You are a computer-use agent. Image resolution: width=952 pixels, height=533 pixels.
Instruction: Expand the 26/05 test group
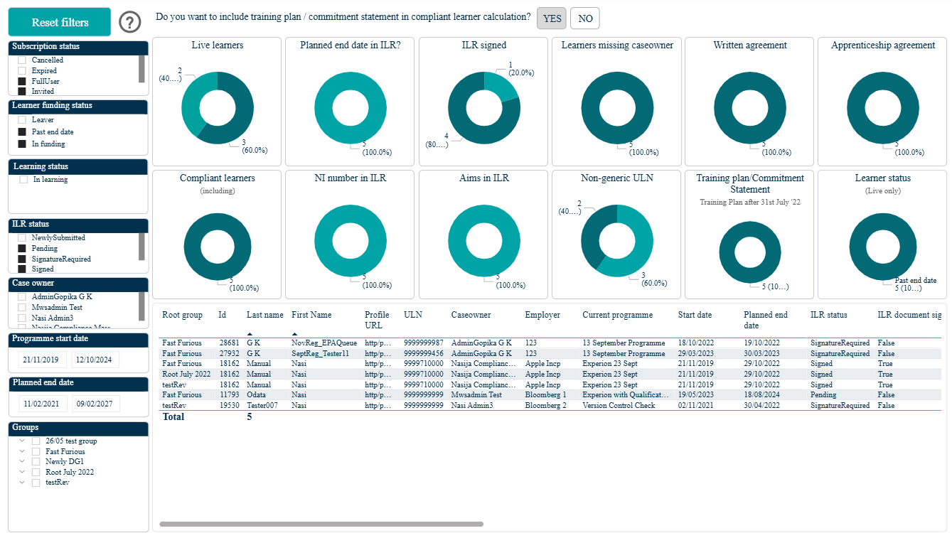point(23,441)
